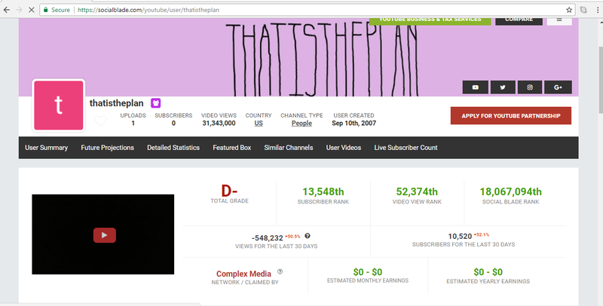Click the 13,548th subscriber rank
The image size is (603, 306).
323,191
